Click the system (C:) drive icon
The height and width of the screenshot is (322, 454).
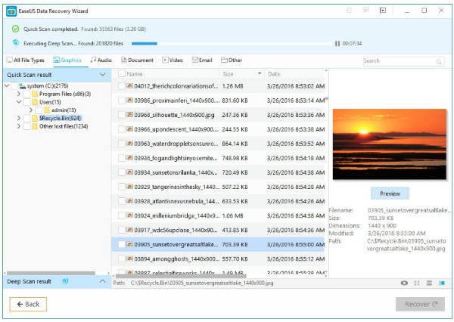[x=22, y=86]
